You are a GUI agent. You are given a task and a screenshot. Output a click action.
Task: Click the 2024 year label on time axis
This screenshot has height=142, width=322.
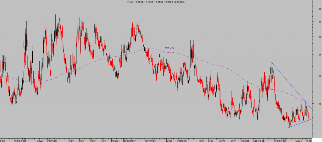pyautogui.click(x=299, y=141)
